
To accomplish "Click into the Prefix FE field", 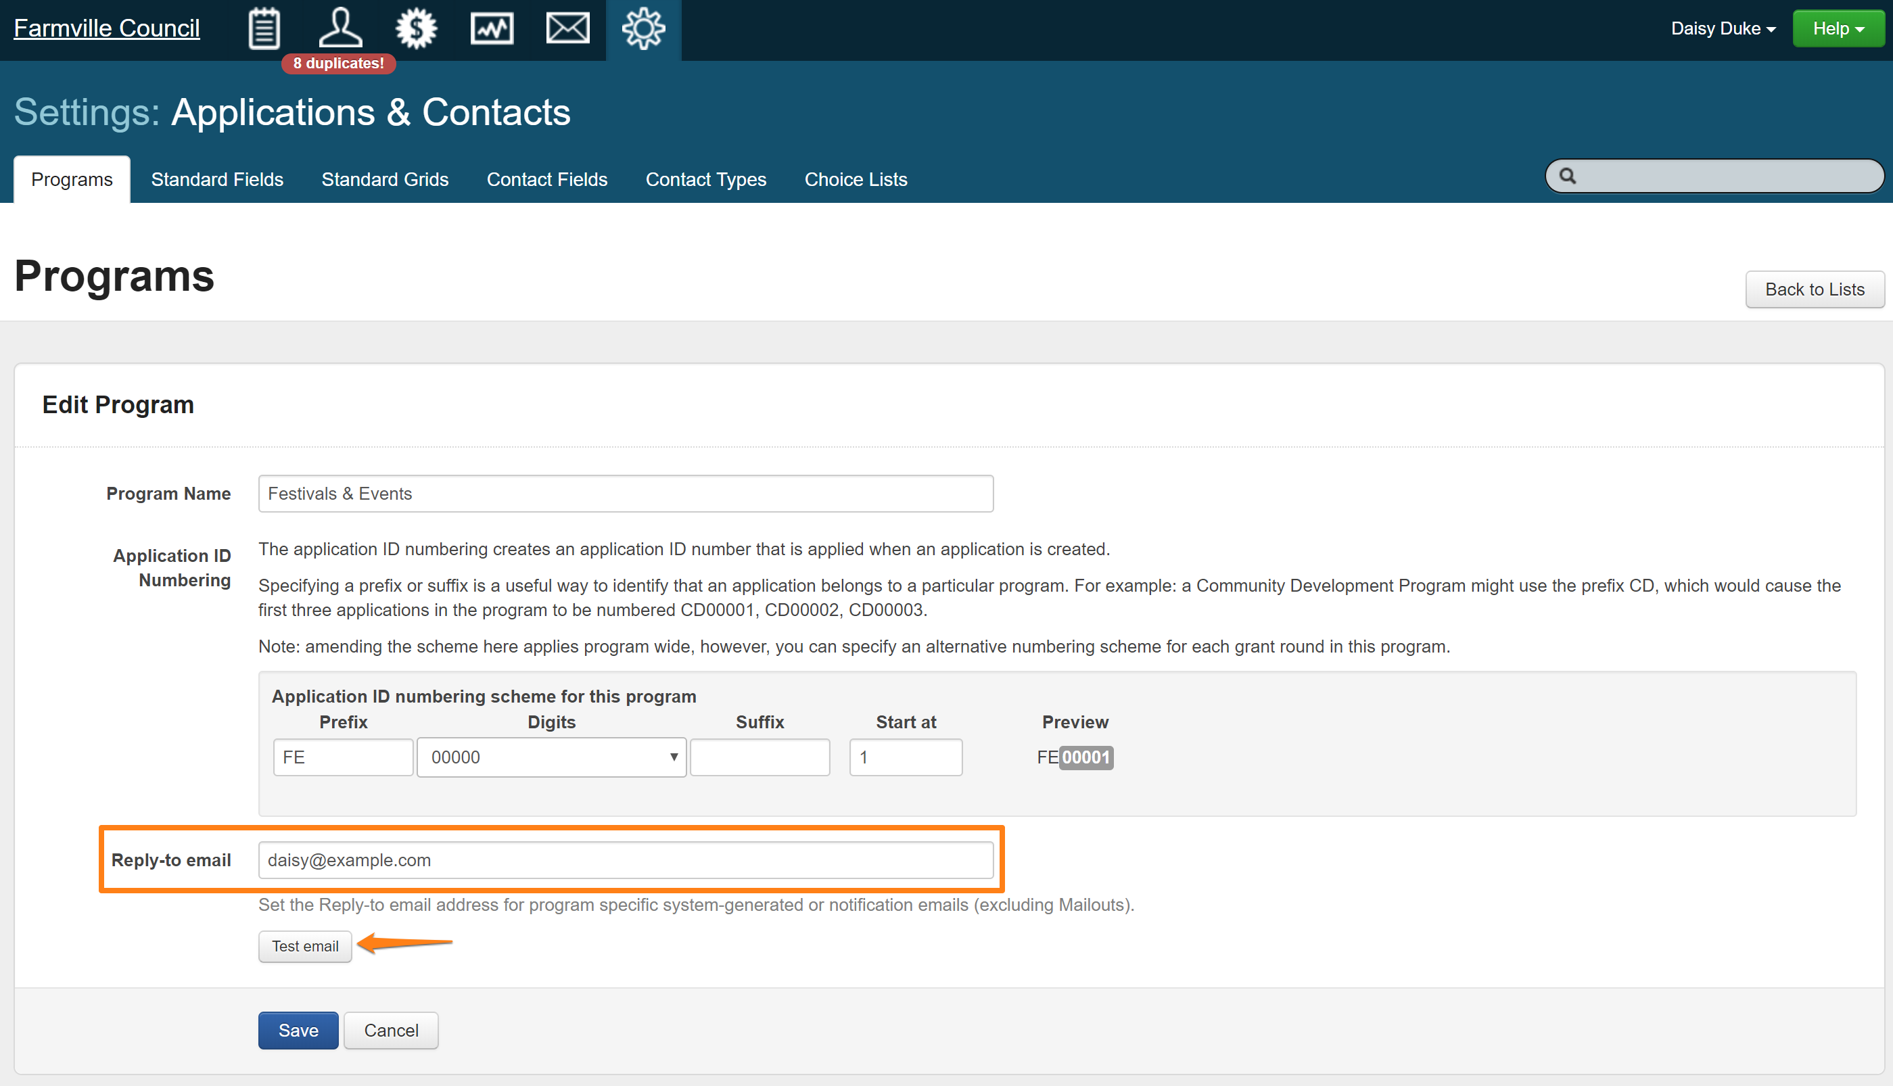I will point(342,757).
